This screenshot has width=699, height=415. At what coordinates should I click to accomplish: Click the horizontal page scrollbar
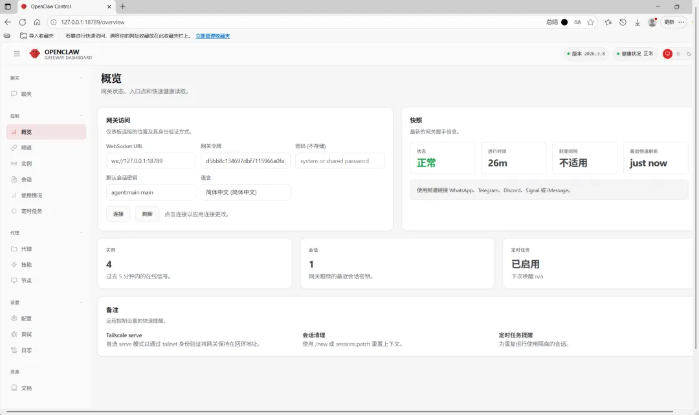(340, 411)
